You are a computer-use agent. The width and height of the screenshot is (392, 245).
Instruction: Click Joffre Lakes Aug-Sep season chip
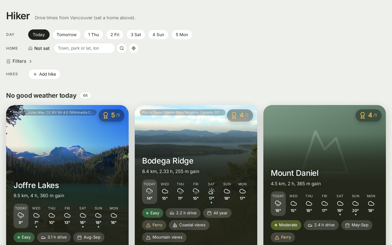pyautogui.click(x=89, y=237)
